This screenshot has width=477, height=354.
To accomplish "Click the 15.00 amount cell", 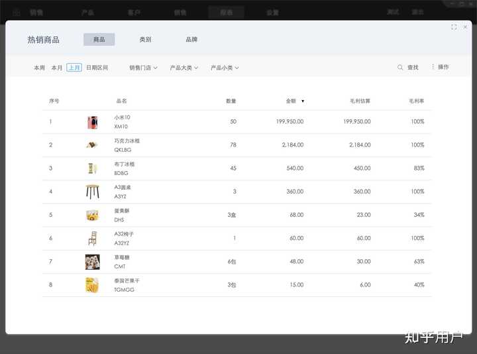I will [x=297, y=285].
